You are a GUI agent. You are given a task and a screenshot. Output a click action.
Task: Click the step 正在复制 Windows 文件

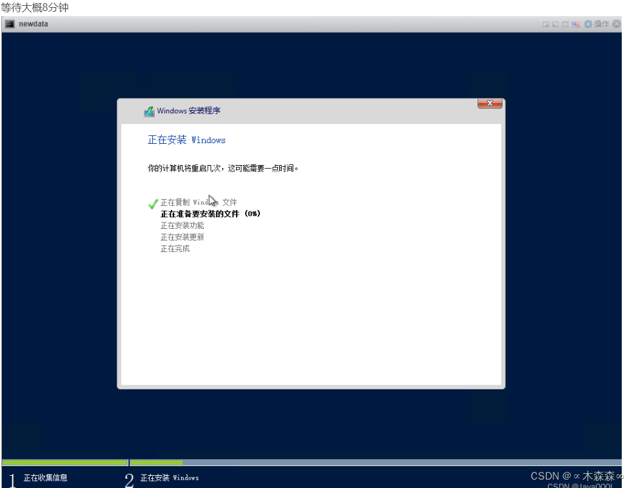[199, 202]
